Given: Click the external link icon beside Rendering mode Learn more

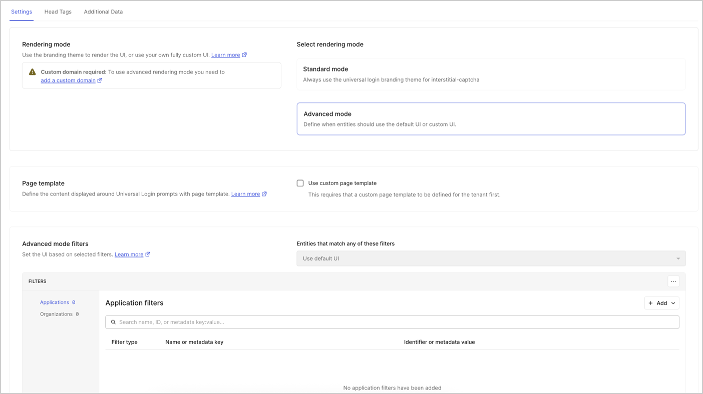Looking at the screenshot, I should pyautogui.click(x=244, y=54).
